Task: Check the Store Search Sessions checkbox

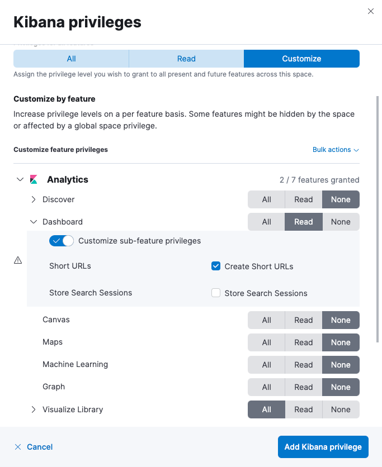Action: point(216,293)
